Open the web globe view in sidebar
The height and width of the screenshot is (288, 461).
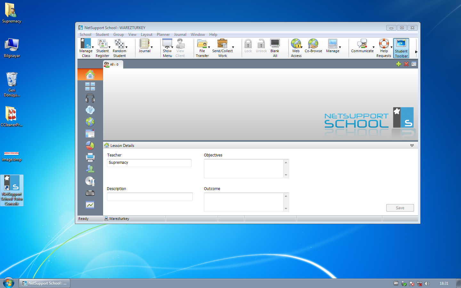coord(90,122)
